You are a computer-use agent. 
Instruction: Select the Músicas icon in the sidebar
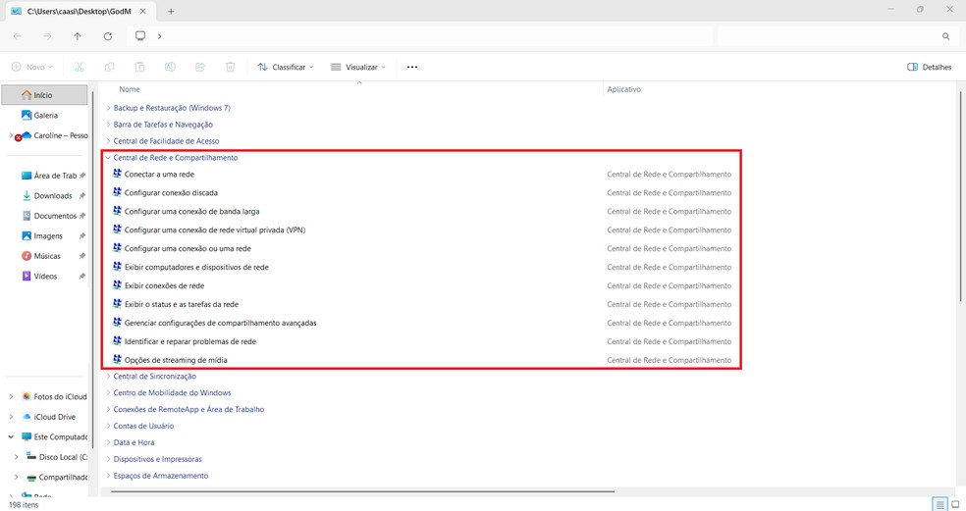pos(27,256)
